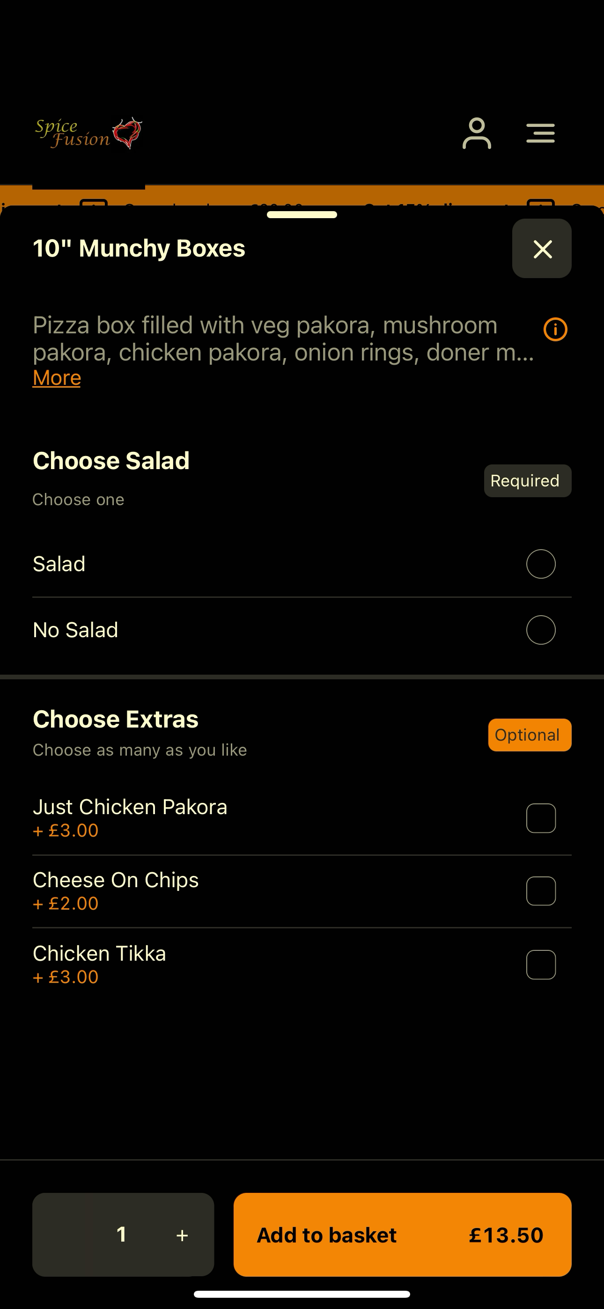Expand description with More link
This screenshot has width=604, height=1309.
click(x=57, y=377)
